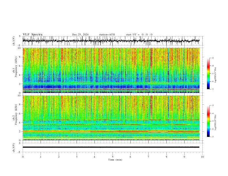The width and height of the screenshot is (228, 176).
Task: Click the ch.1 colorbar 'log(PSD)(V²/Hz)' label
Action: coord(215,75)
